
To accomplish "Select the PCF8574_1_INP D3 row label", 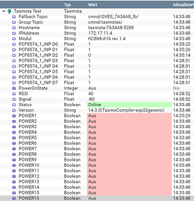I will 38,61.
